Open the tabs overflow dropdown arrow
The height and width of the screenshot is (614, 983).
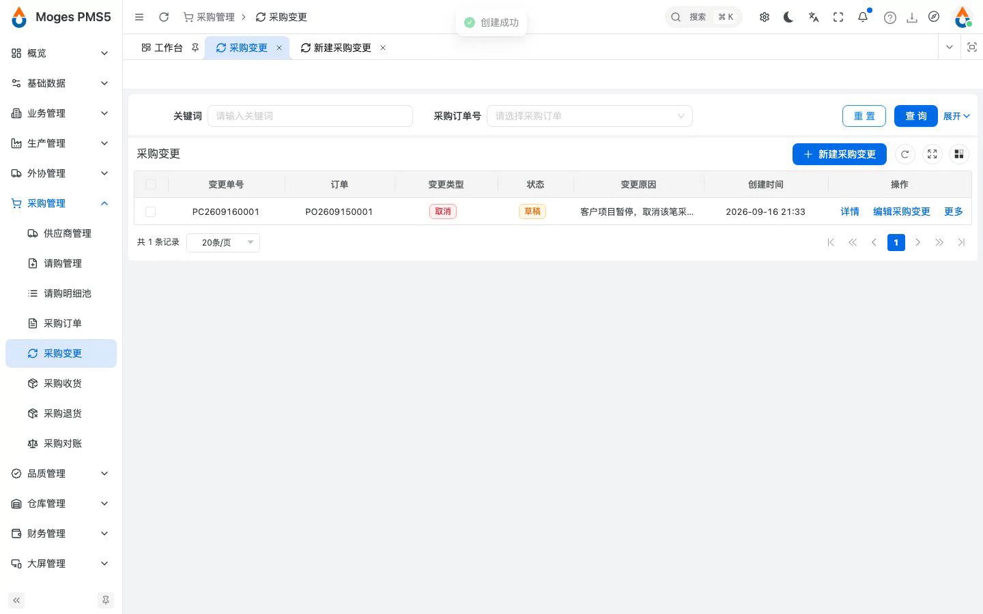[x=949, y=47]
